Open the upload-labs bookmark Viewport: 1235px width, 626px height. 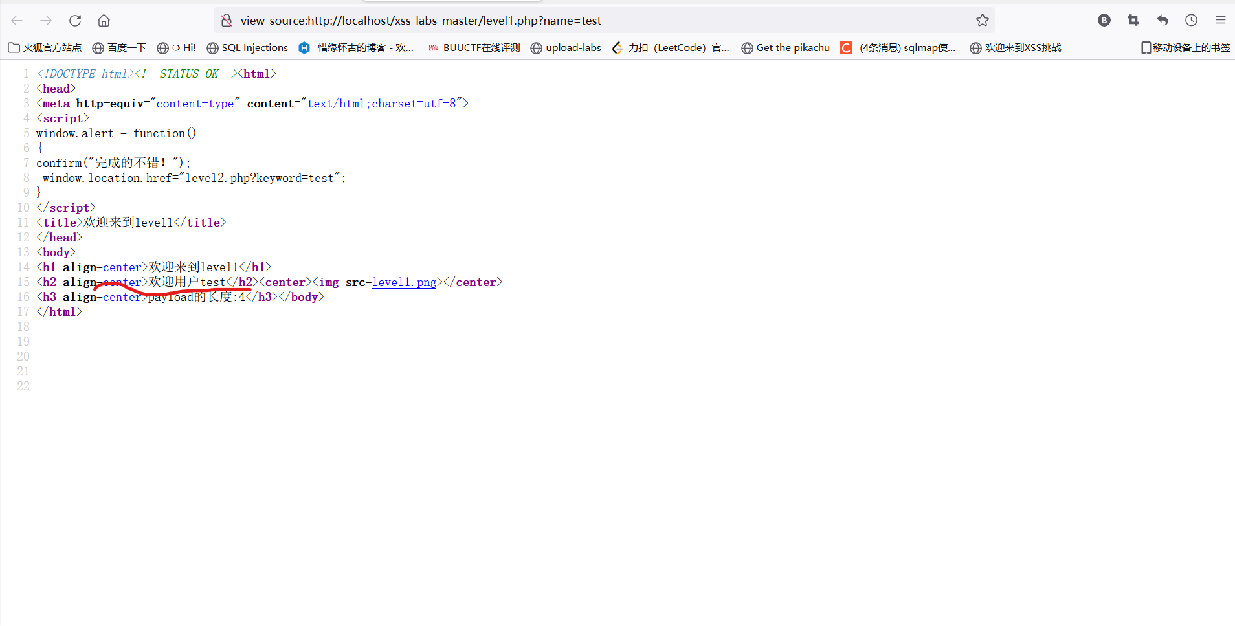(566, 48)
